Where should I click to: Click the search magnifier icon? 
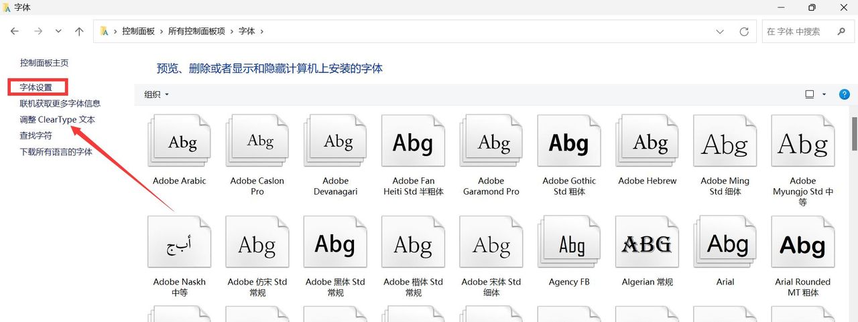841,31
